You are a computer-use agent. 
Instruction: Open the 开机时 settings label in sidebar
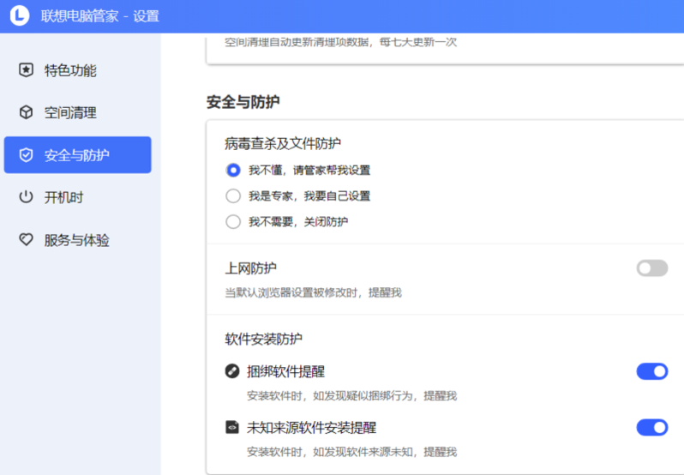63,197
